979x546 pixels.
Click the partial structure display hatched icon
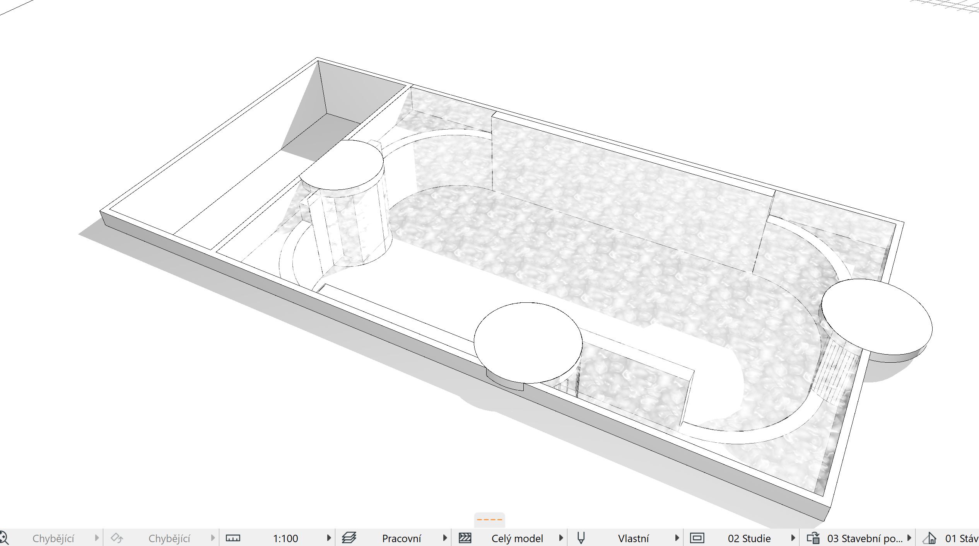tap(465, 538)
